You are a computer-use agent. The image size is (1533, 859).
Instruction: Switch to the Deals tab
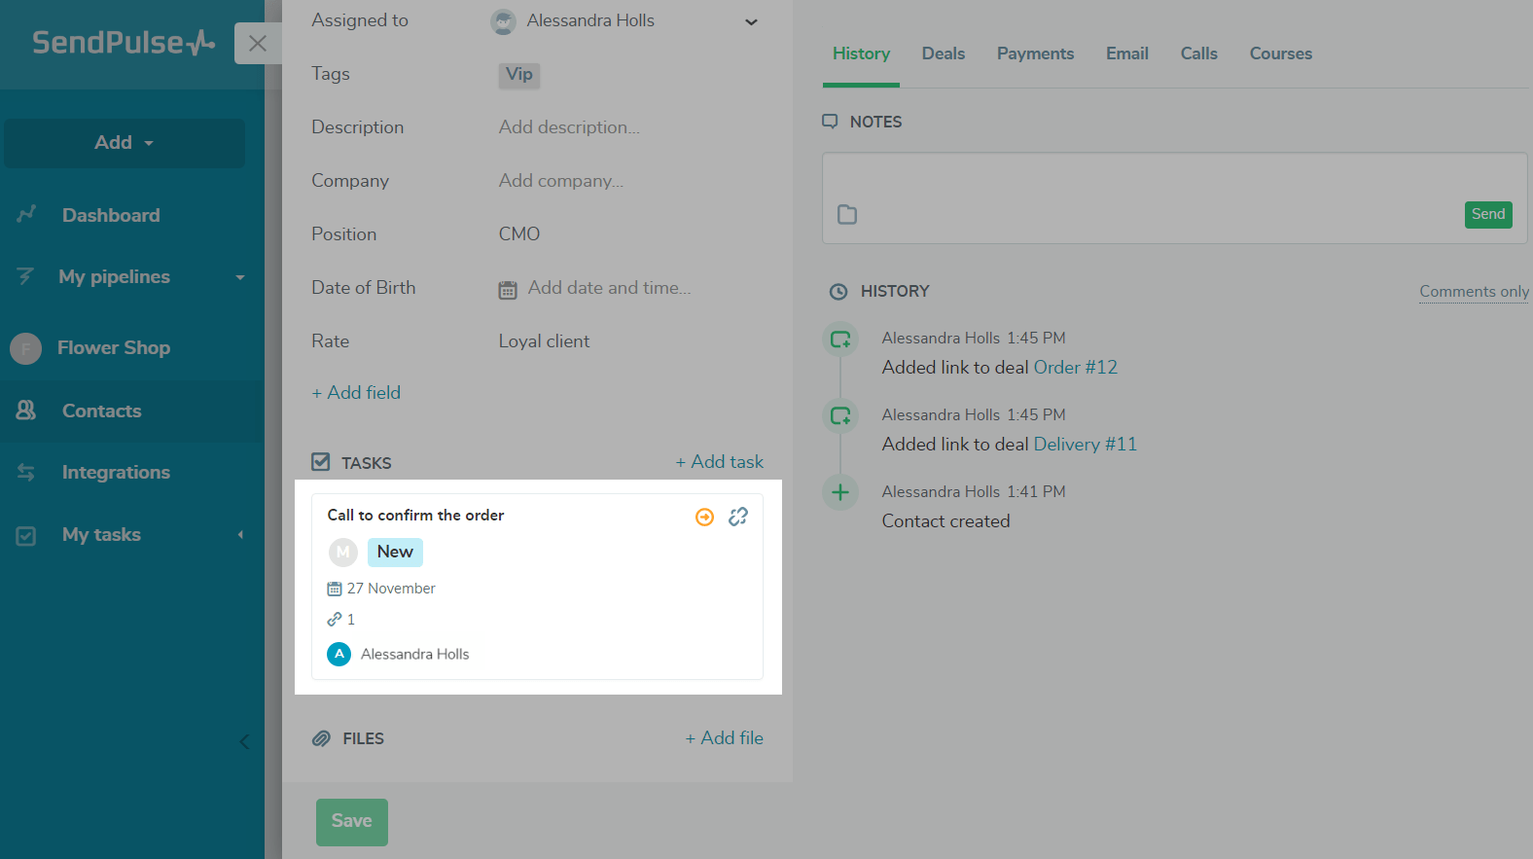[943, 54]
